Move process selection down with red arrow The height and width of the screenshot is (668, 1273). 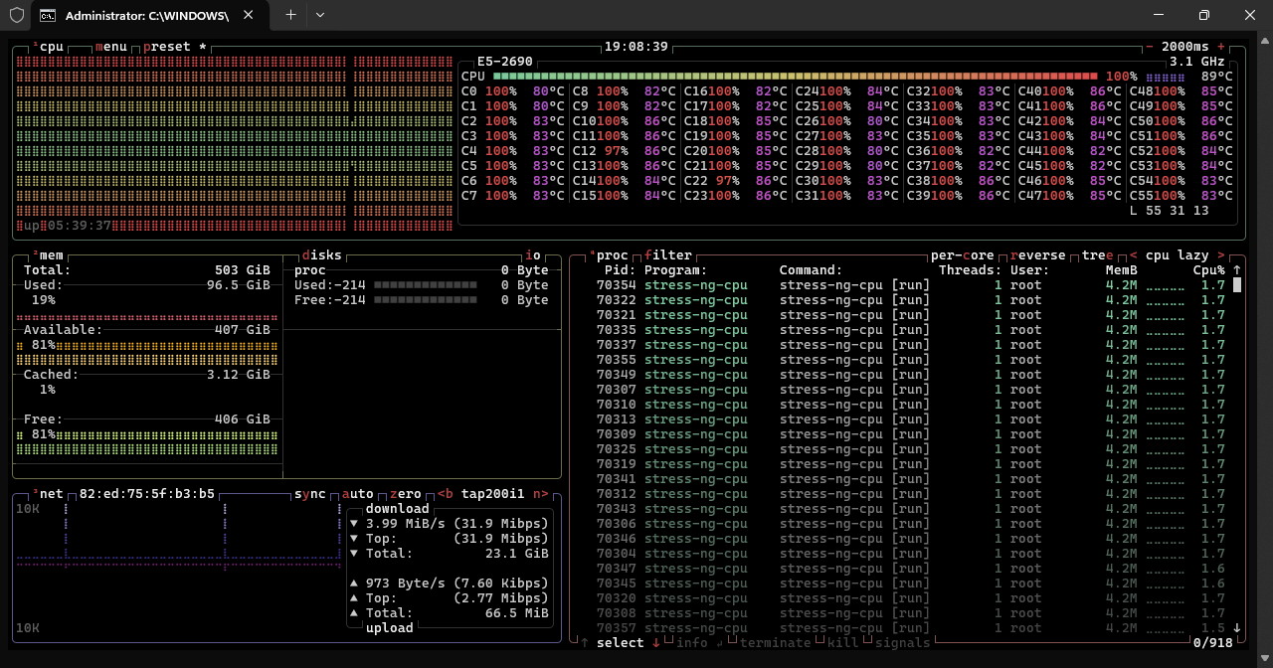coord(656,643)
